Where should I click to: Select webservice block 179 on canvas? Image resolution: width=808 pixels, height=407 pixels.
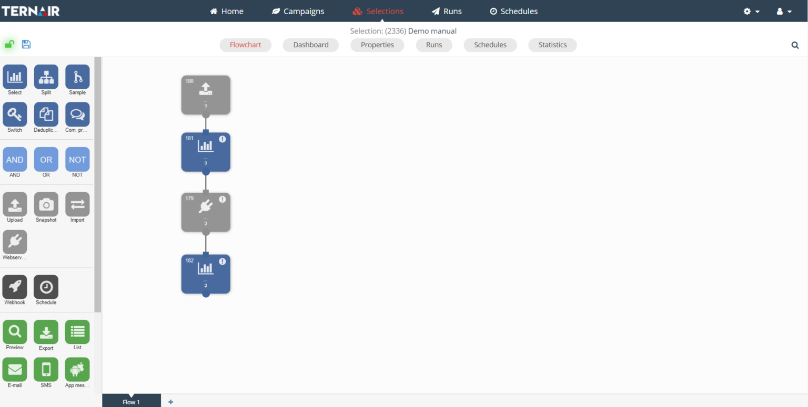pos(206,212)
